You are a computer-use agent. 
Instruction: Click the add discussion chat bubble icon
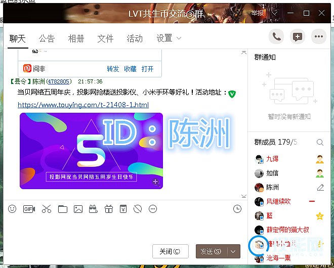pyautogui.click(x=297, y=36)
